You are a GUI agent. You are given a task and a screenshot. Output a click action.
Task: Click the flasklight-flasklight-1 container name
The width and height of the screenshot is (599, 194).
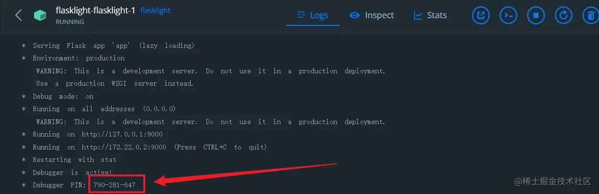[x=95, y=10]
